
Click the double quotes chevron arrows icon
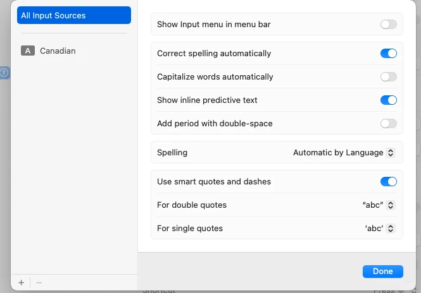(x=391, y=205)
